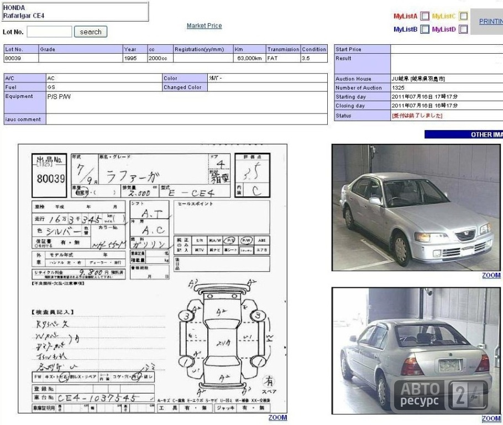Click the OTHER IMAGES header bar
The image size is (503, 425).
[464, 134]
